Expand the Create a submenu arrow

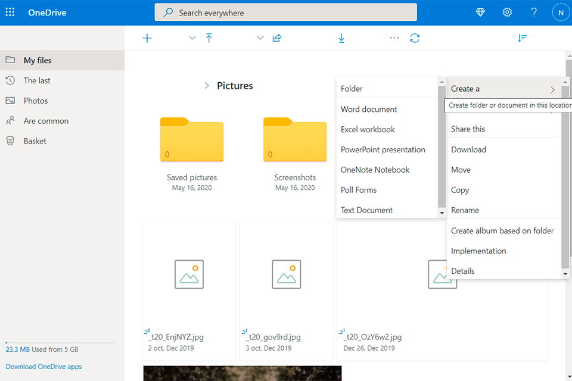point(553,90)
